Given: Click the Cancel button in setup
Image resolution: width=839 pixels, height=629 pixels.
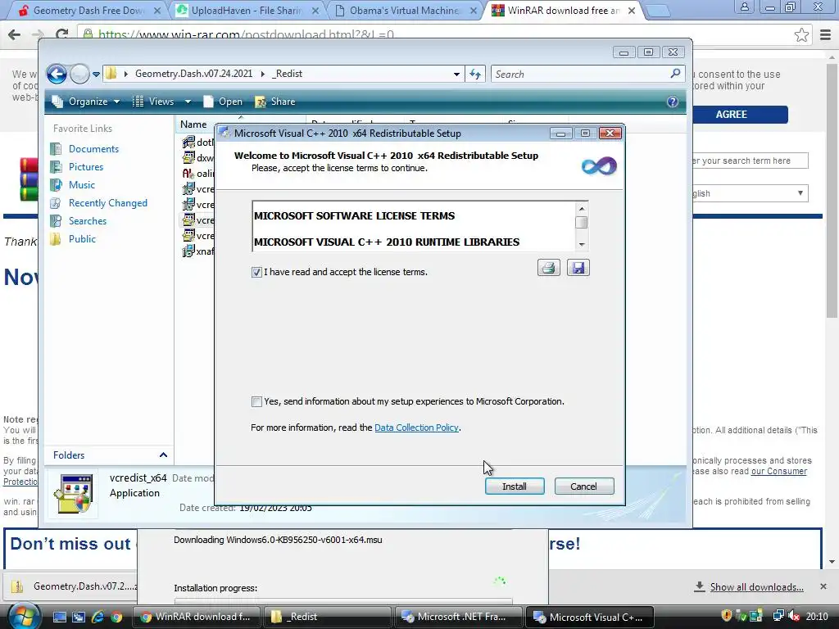Looking at the screenshot, I should pyautogui.click(x=583, y=486).
